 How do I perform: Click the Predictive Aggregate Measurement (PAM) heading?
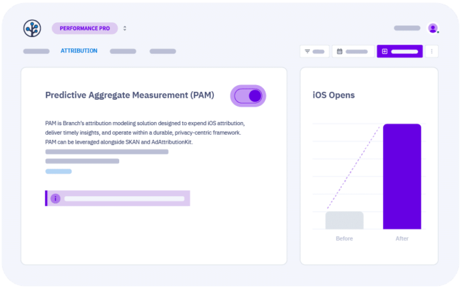pos(129,95)
